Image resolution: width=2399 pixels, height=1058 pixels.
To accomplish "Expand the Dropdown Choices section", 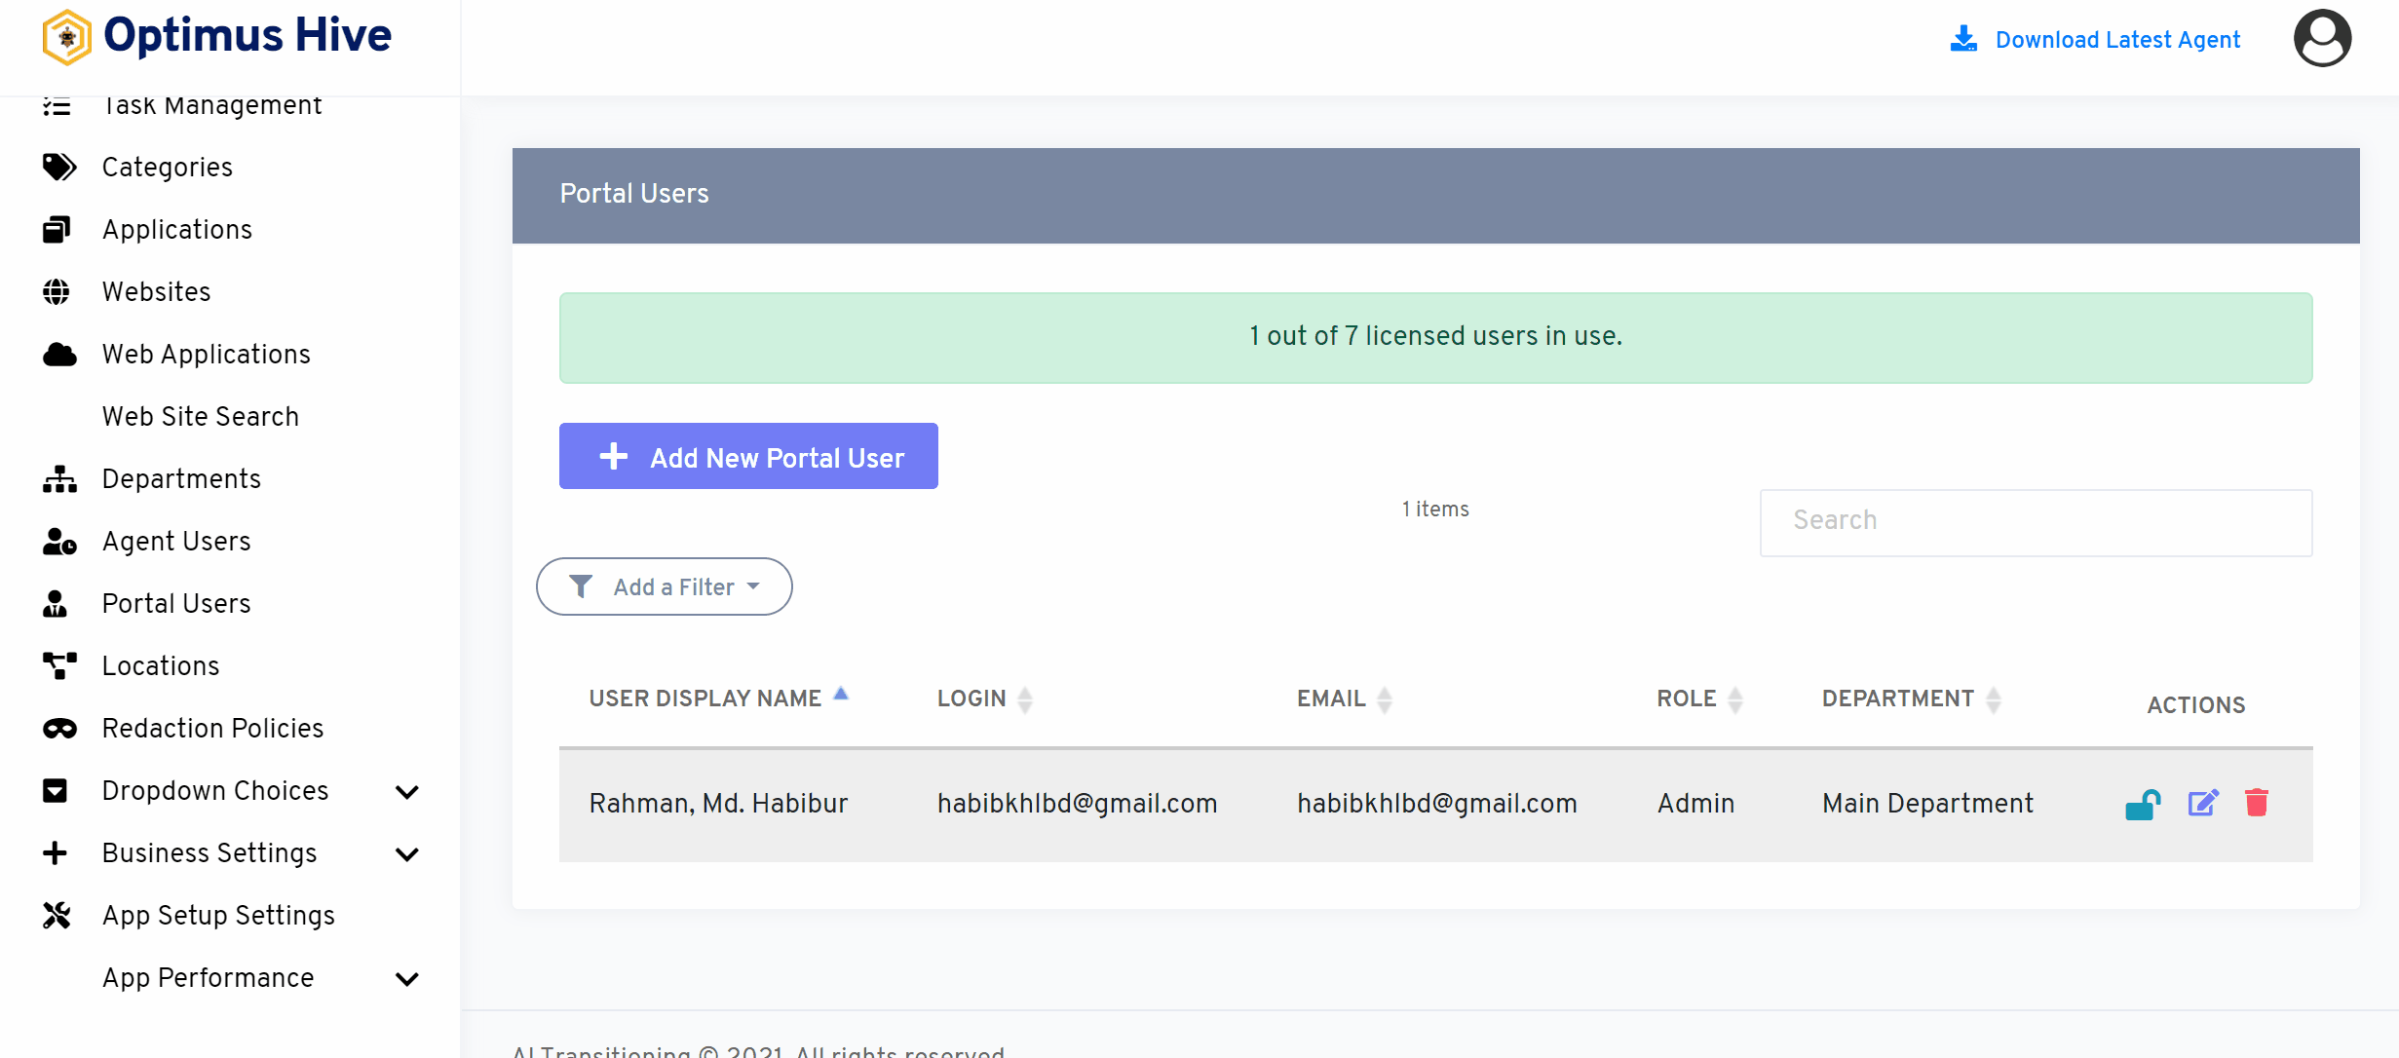I will coord(407,792).
